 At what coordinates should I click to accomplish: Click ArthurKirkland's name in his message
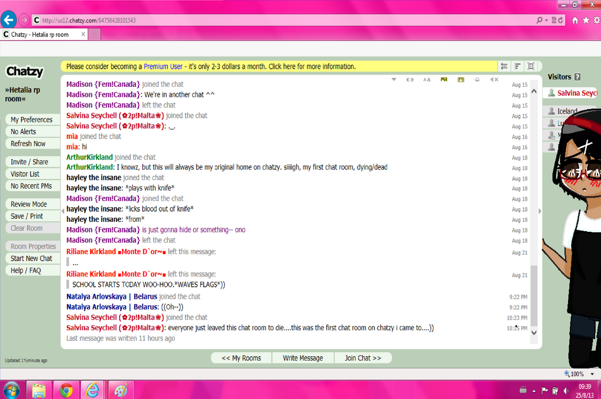click(90, 167)
